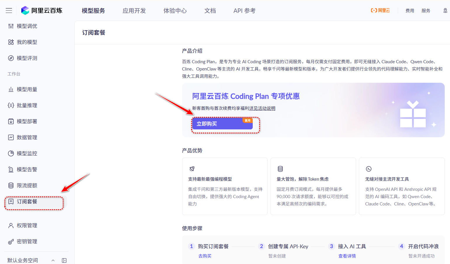Open the 文档 tab

(210, 11)
